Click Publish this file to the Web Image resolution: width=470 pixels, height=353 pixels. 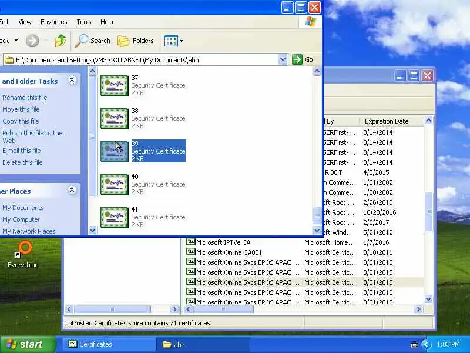32,136
